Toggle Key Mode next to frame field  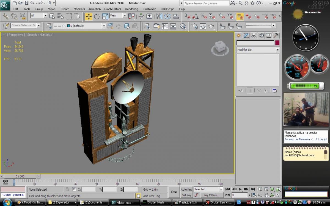pos(228,195)
